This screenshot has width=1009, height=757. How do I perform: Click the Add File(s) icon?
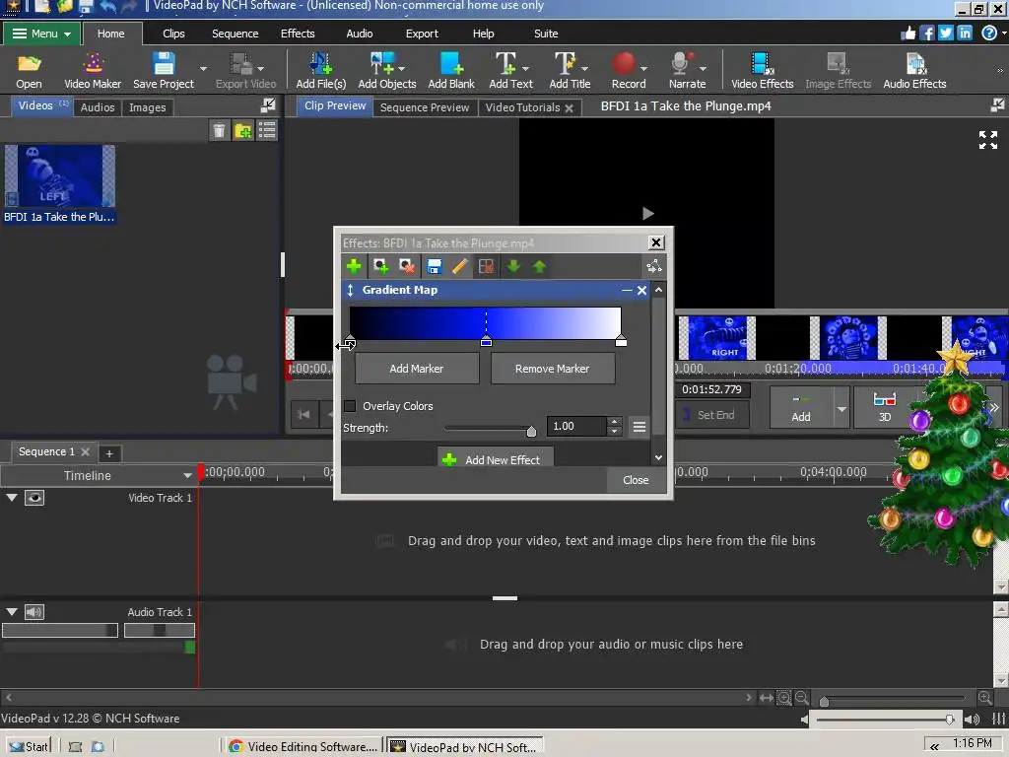point(320,70)
